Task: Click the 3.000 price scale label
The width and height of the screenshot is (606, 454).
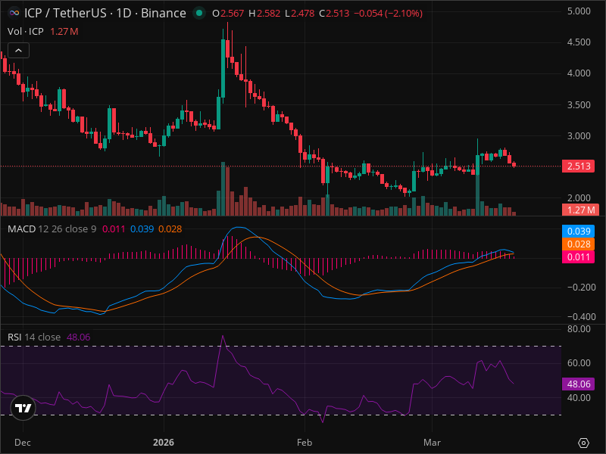Action: coord(579,136)
